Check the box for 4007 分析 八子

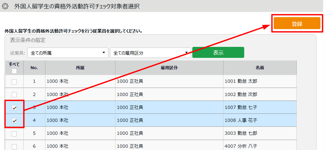coord(14,146)
